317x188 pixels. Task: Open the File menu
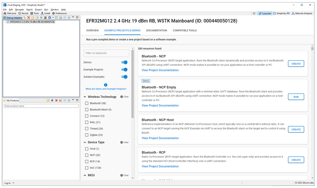pos(5,9)
